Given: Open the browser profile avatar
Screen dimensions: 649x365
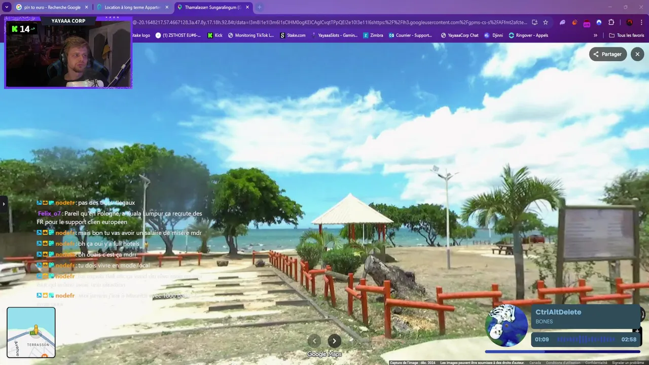Looking at the screenshot, I should (629, 22).
